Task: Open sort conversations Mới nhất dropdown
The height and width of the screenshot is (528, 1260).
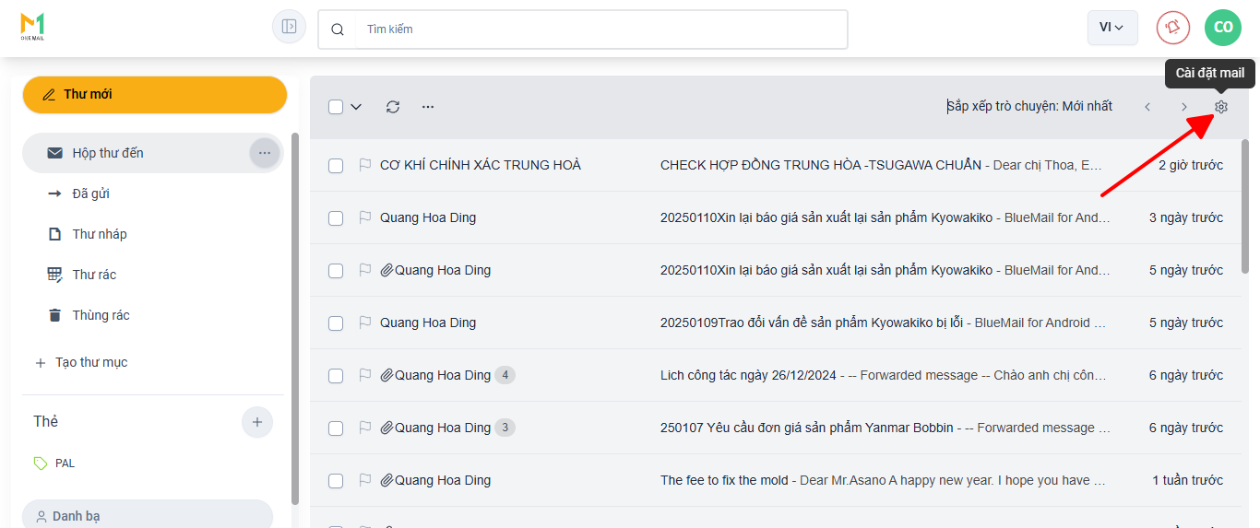Action: click(x=1029, y=106)
